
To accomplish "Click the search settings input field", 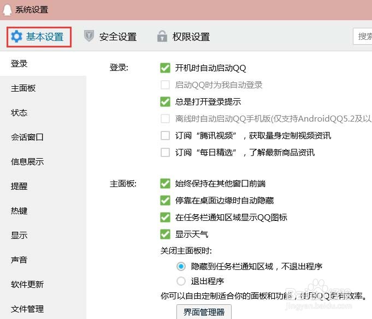I will [363, 36].
